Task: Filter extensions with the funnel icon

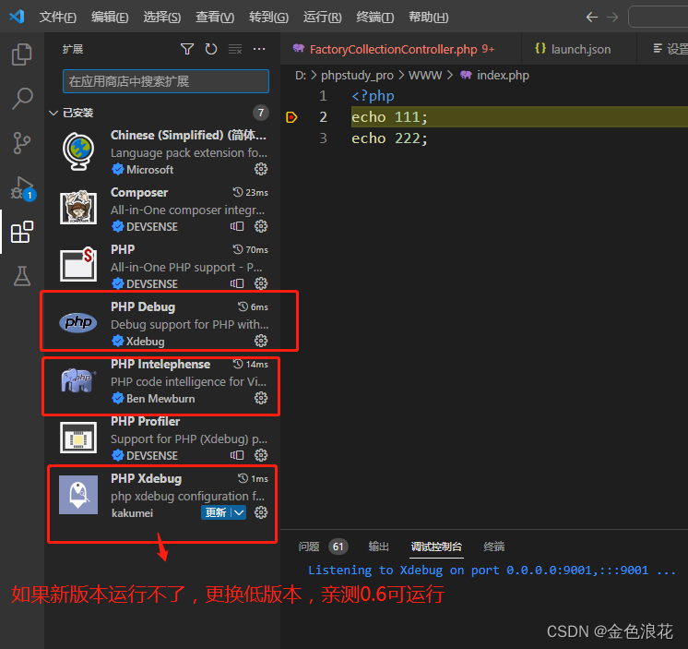Action: click(187, 49)
